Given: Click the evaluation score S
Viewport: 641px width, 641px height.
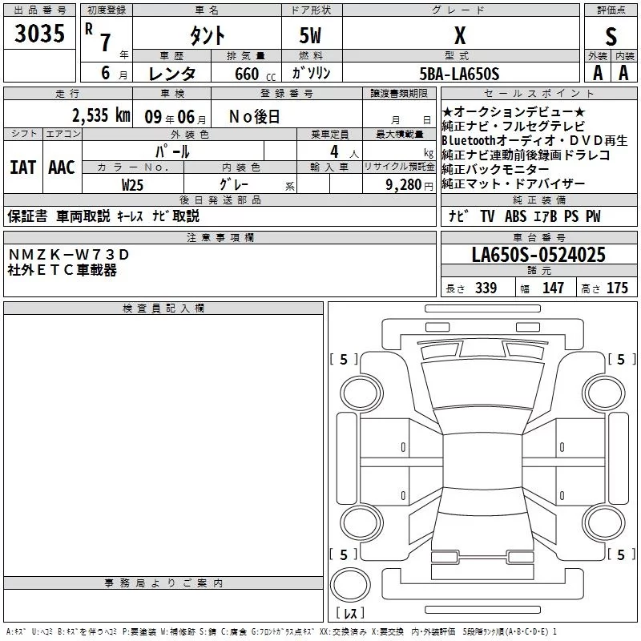Looking at the screenshot, I should pyautogui.click(x=611, y=36).
